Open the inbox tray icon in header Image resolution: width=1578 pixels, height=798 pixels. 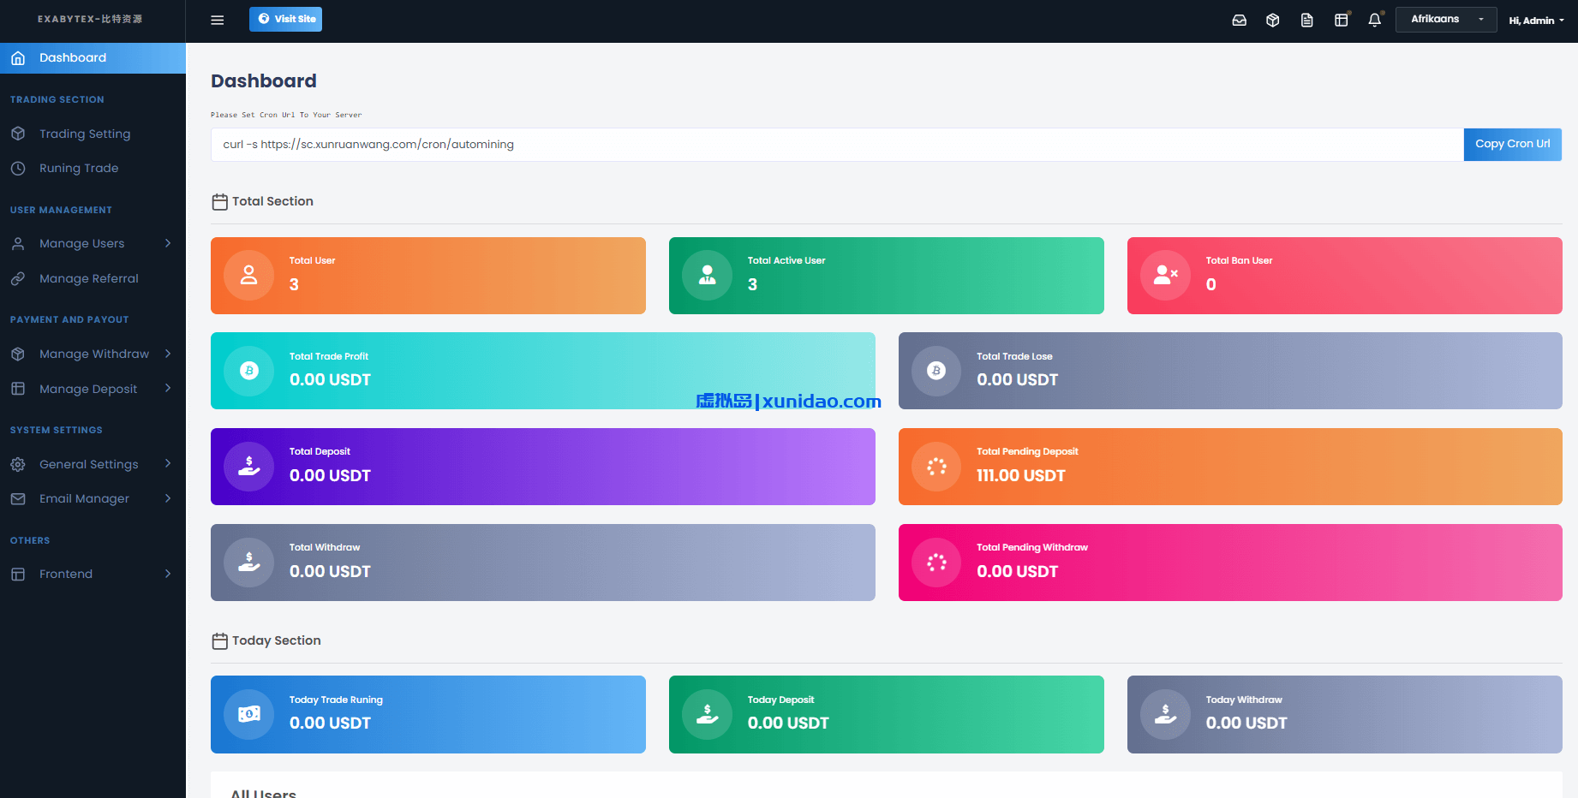[x=1239, y=20]
